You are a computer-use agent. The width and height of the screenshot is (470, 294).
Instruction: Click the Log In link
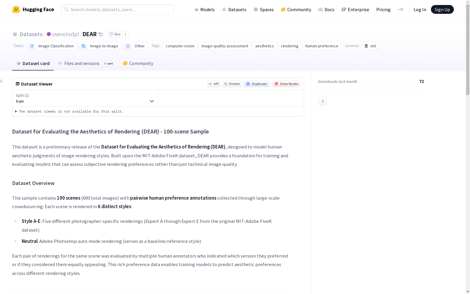pos(420,9)
